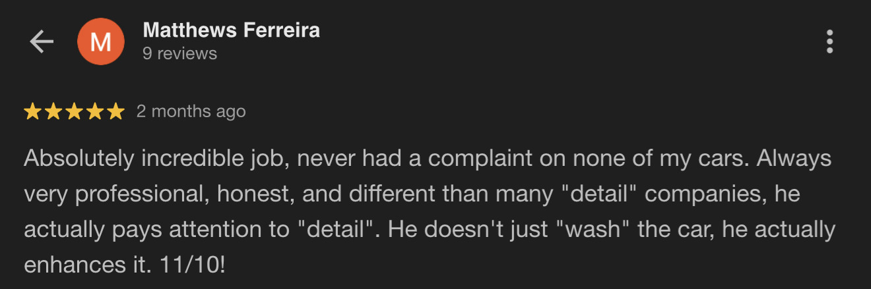Select the third rating star
The height and width of the screenshot is (289, 871).
click(74, 112)
